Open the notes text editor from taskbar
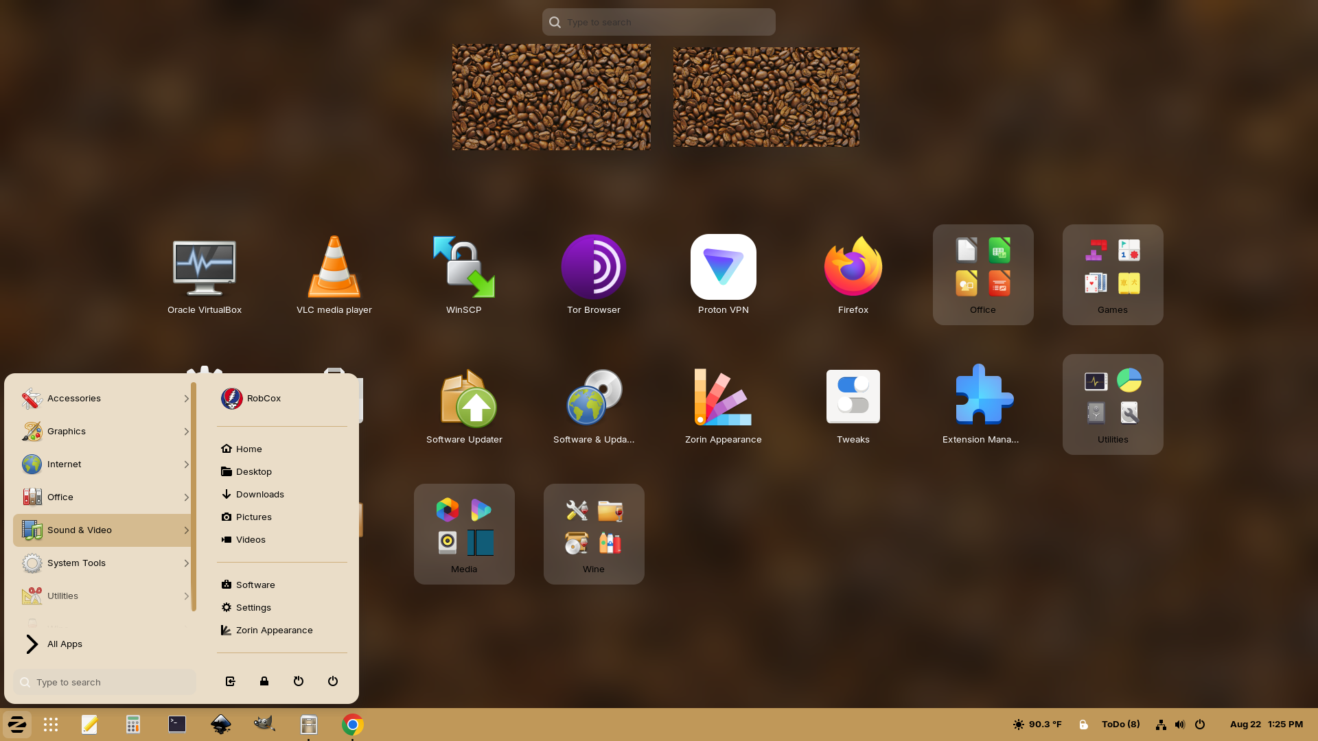Viewport: 1318px width, 741px height. point(89,725)
